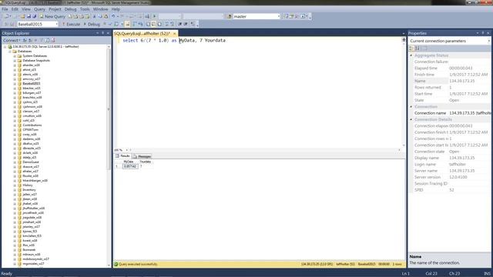493x277 pixels.
Task: Click inside the SQL query editor text
Action: pos(174,41)
